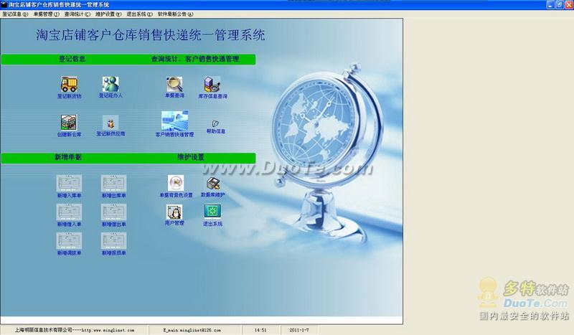Viewport: 574px width, 335px height.
Task: Open the 单据管理 menu
Action: [x=46, y=14]
